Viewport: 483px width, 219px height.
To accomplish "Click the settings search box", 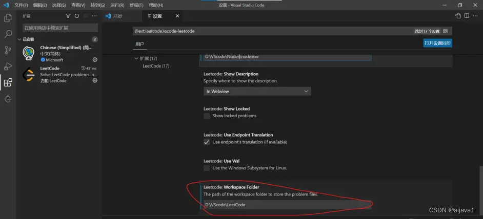I will coord(293,31).
